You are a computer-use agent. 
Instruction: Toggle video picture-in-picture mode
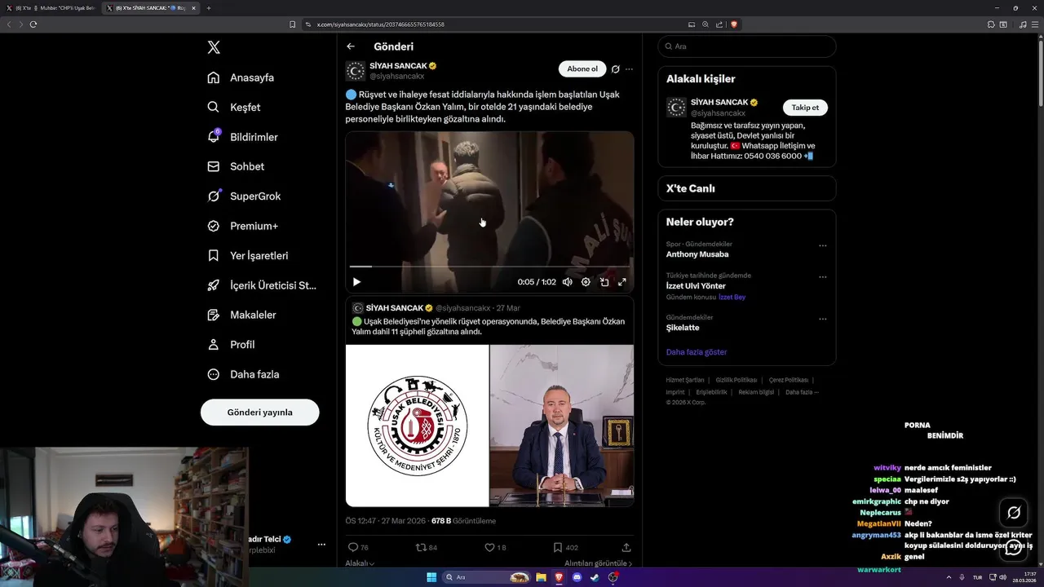pos(604,282)
